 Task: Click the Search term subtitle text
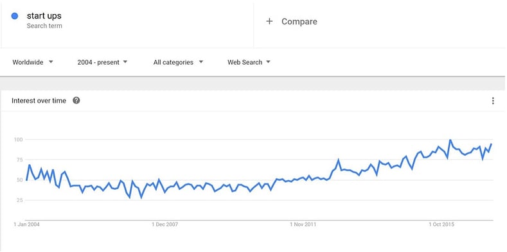44,26
